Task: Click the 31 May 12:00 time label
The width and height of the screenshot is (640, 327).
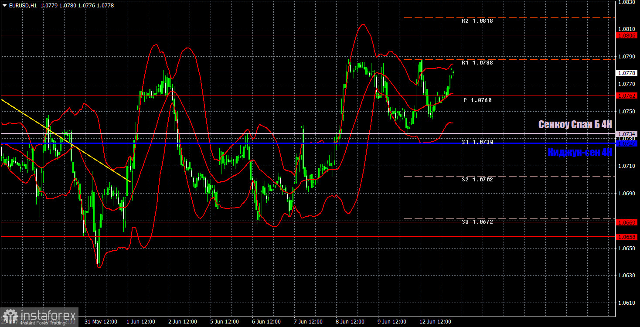Action: coord(100,322)
